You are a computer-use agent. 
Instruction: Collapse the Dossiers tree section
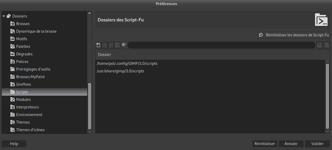(x=4, y=16)
